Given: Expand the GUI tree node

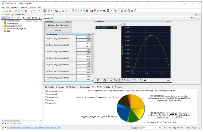Looking at the screenshot, I should (x=3, y=31).
